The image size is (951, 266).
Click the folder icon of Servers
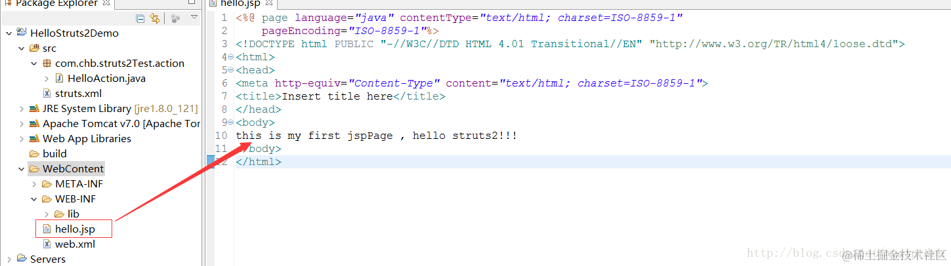tap(22, 259)
